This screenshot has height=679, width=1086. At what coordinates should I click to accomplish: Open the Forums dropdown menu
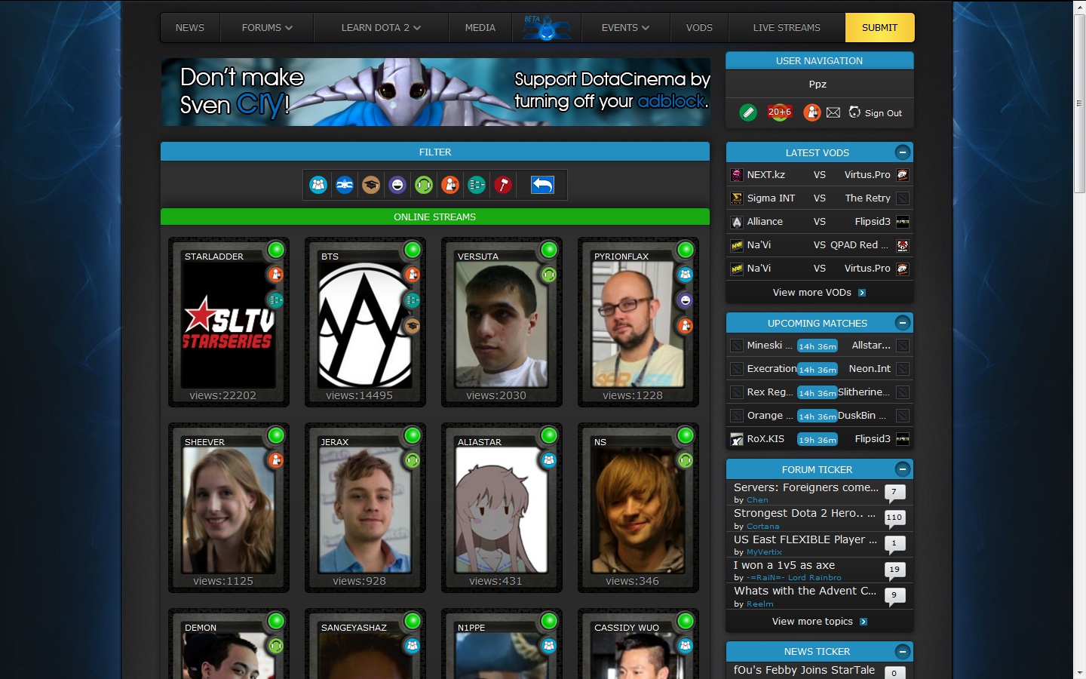[267, 28]
